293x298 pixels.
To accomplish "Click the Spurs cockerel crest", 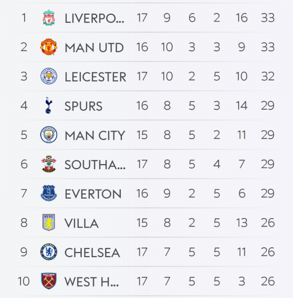I will point(48,106).
